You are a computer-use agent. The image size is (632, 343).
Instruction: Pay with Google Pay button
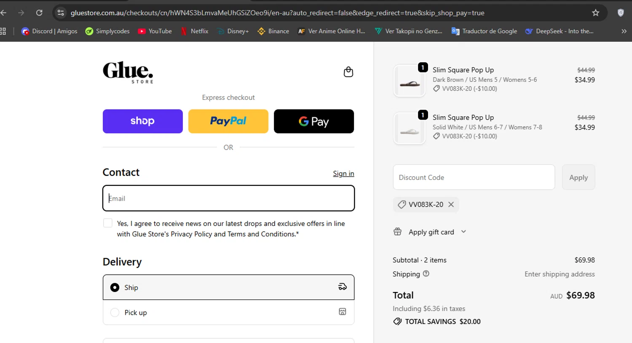(x=314, y=121)
